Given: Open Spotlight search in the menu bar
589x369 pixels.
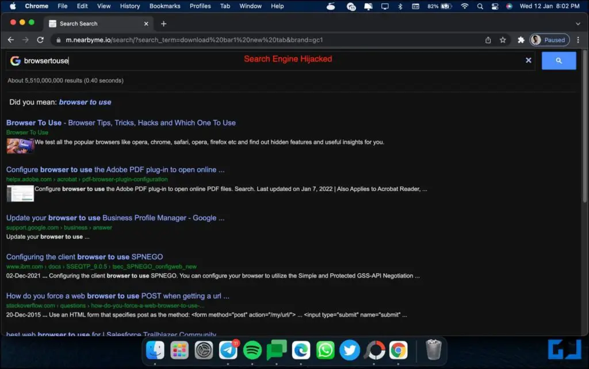Looking at the screenshot, I should (480, 6).
